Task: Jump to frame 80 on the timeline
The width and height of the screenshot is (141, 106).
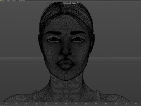Action: point(136,104)
